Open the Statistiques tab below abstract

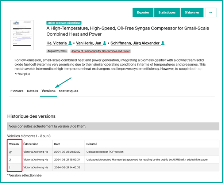click(x=69, y=91)
